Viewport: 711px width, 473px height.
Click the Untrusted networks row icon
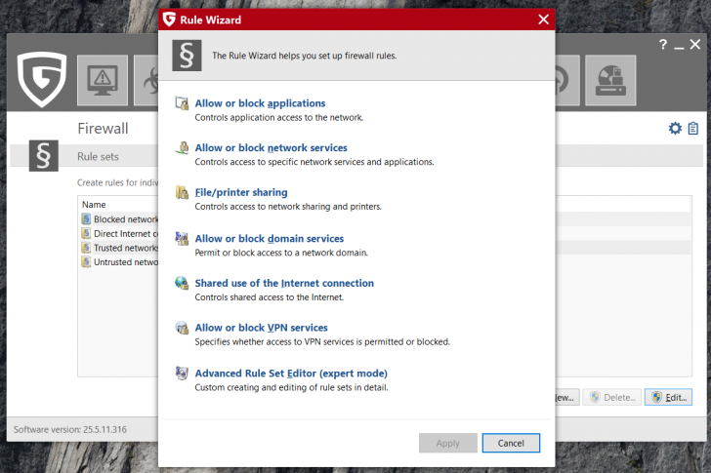point(86,262)
